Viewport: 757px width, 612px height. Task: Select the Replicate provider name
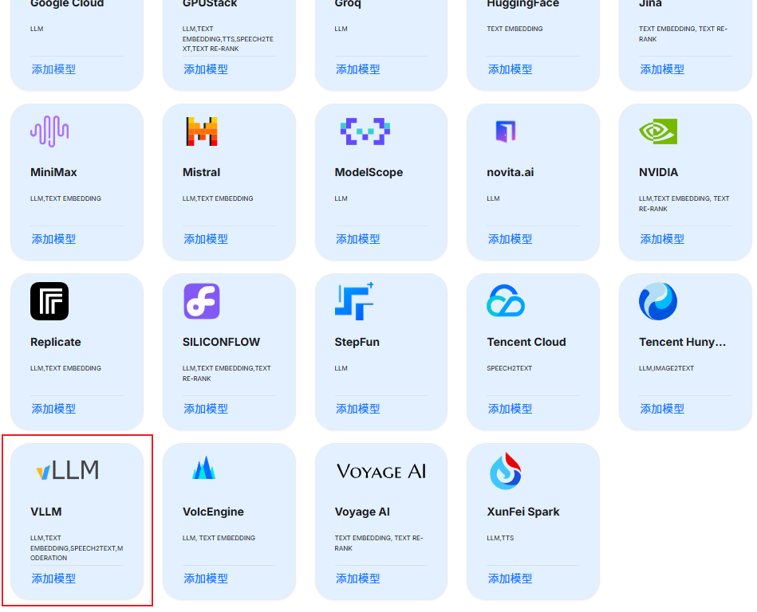point(56,342)
